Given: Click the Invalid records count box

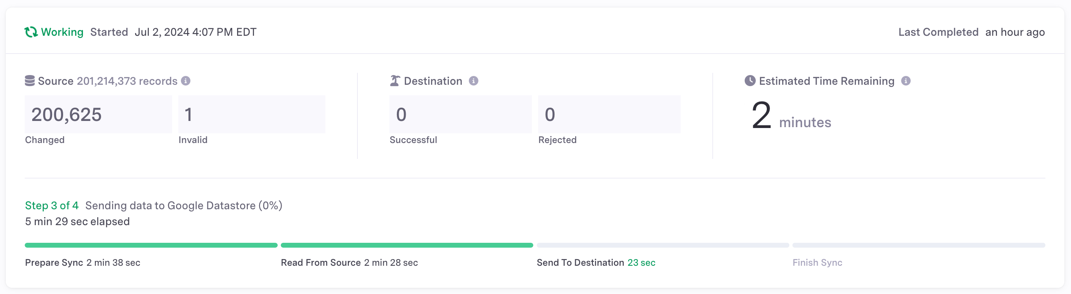Looking at the screenshot, I should coord(252,114).
